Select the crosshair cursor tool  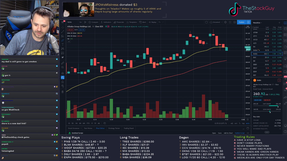[63, 27]
